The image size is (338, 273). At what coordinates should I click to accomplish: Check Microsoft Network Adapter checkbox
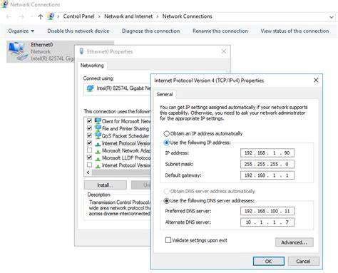pyautogui.click(x=89, y=150)
